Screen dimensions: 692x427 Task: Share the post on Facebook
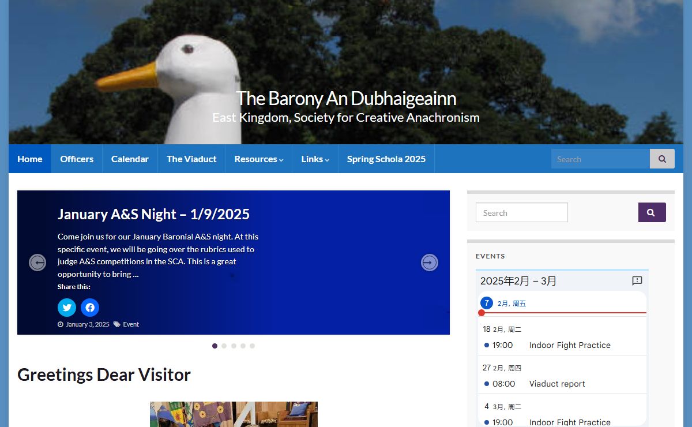coord(90,308)
